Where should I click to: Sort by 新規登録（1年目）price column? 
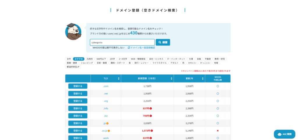[171, 79]
